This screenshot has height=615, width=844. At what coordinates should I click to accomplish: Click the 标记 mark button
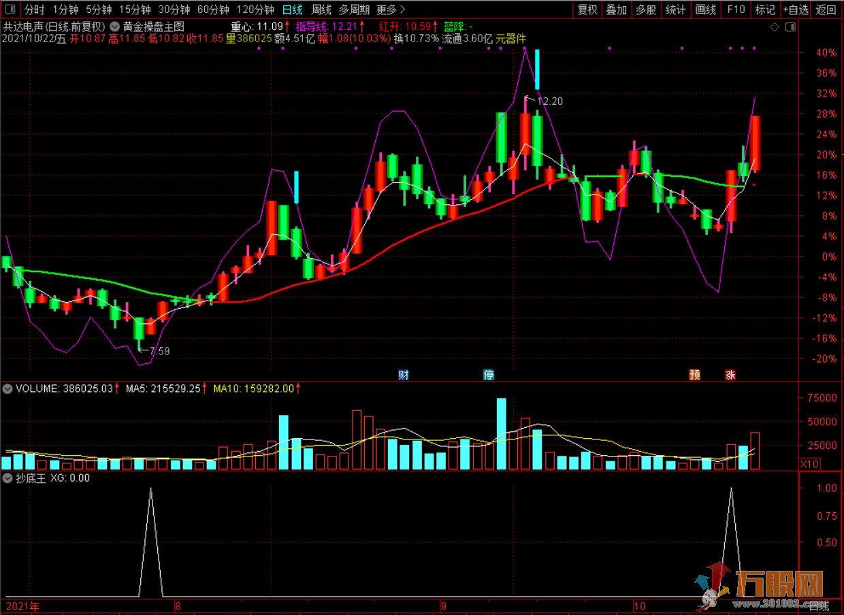click(x=765, y=10)
